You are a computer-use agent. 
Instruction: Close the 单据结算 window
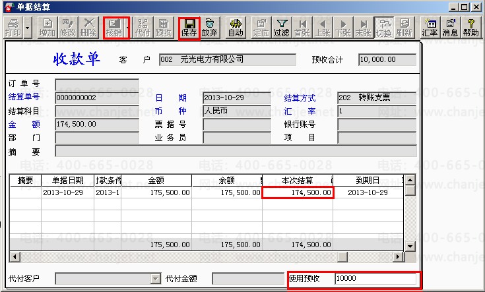click(x=476, y=7)
